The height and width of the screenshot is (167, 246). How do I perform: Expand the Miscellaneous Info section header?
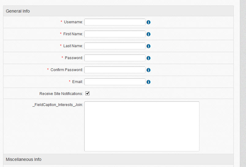point(24,159)
